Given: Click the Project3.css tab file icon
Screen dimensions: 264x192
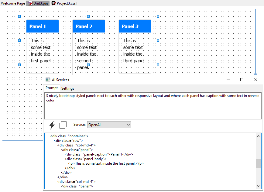Looking at the screenshot, I should pos(53,3).
